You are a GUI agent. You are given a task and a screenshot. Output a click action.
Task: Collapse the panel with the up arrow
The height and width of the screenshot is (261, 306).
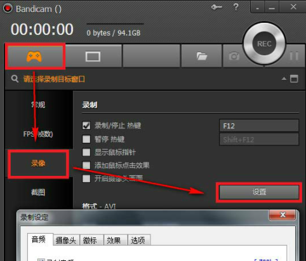[x=284, y=79]
